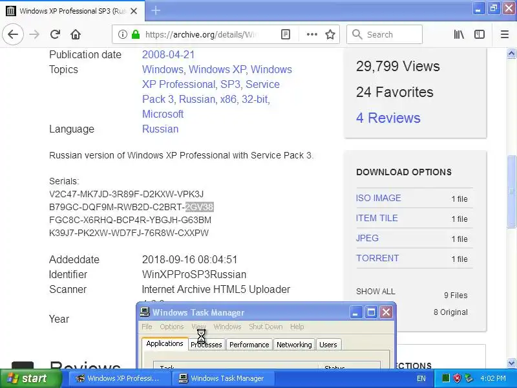Viewport: 517px width, 388px height.
Task: Open the ITEM TILE download option
Action: [x=377, y=218]
